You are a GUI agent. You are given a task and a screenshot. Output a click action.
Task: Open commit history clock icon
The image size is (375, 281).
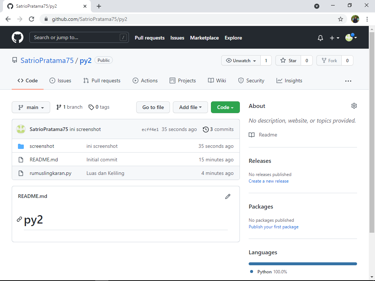pos(206,130)
